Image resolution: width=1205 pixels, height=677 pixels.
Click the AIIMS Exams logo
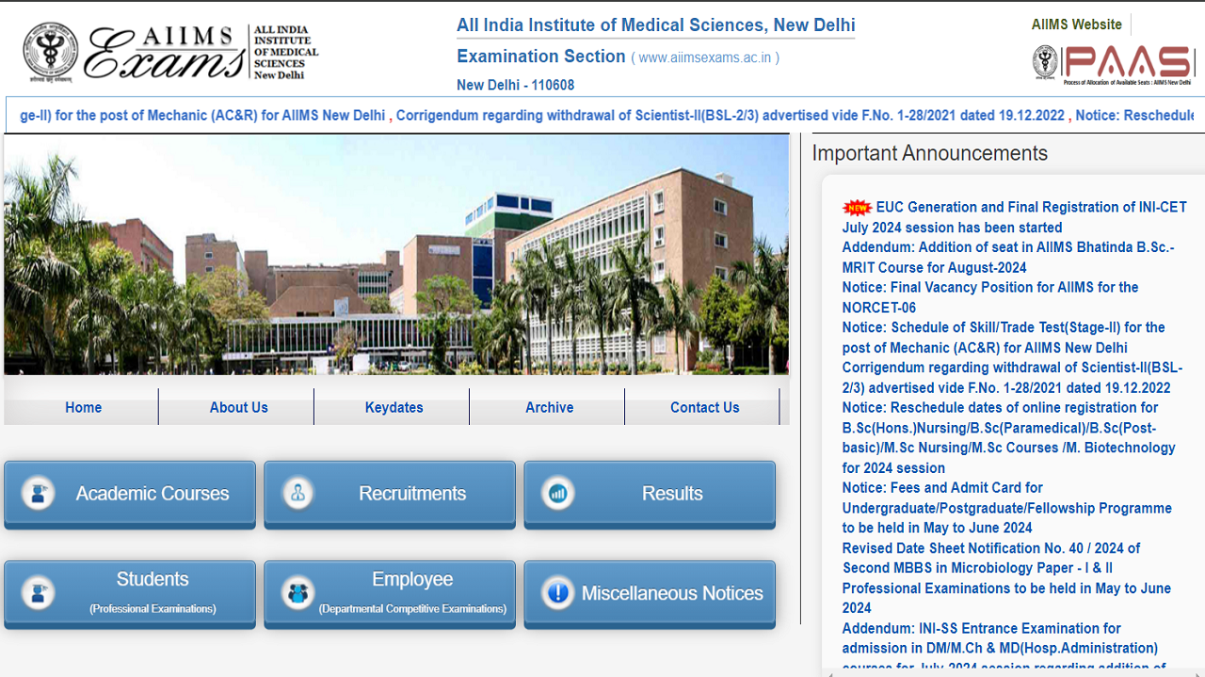pyautogui.click(x=170, y=53)
